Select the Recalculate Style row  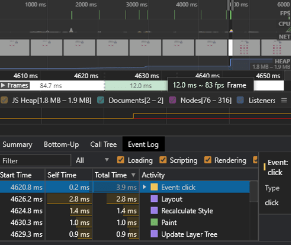pyautogui.click(x=125, y=211)
